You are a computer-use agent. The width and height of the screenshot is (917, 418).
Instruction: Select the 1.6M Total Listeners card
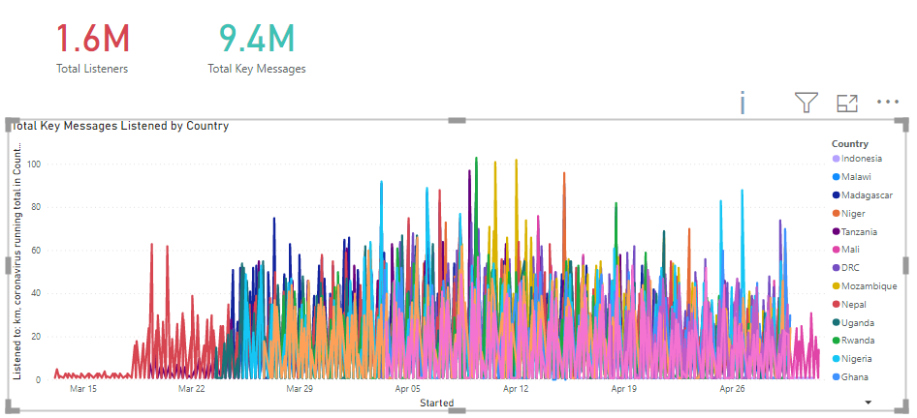[92, 46]
